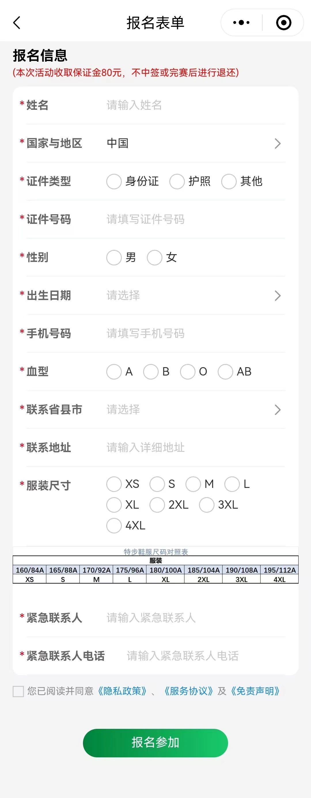Select 身份证 as ID type
This screenshot has height=798, width=311.
[x=114, y=182]
